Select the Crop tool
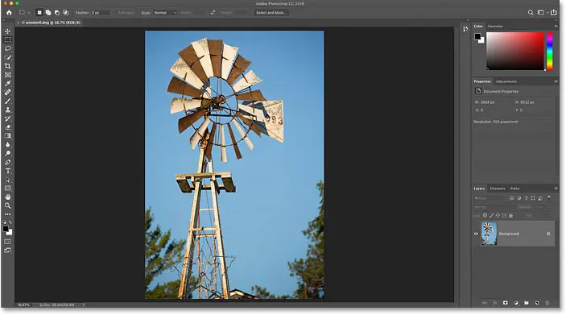 (7, 66)
